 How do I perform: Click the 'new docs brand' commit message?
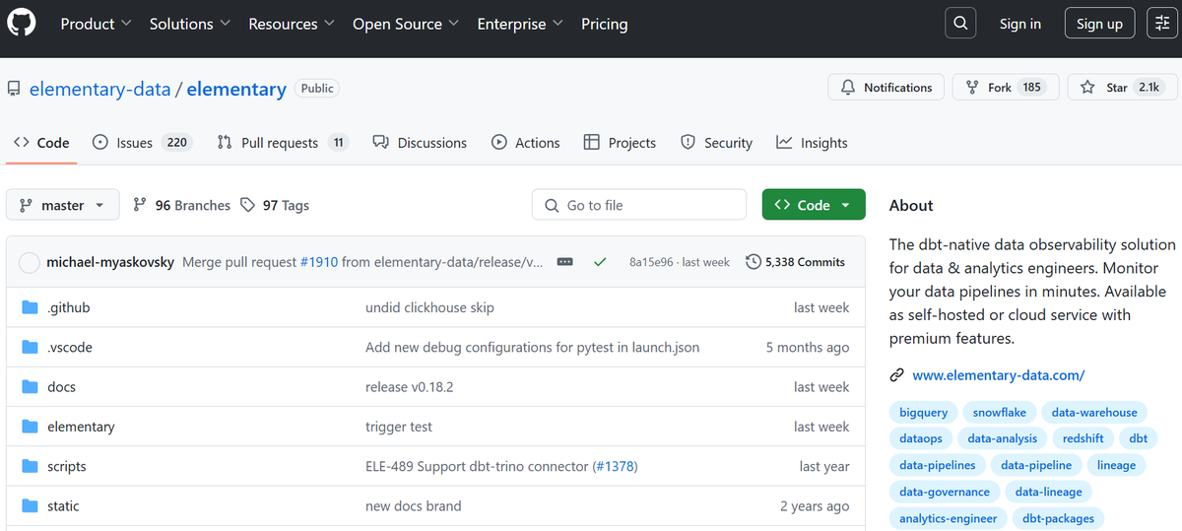click(413, 506)
